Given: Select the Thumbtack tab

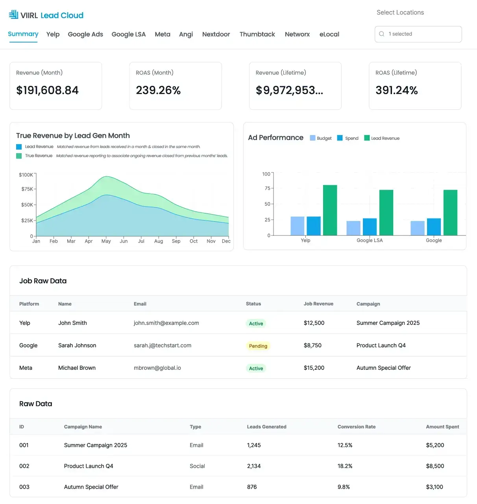Looking at the screenshot, I should tap(257, 34).
